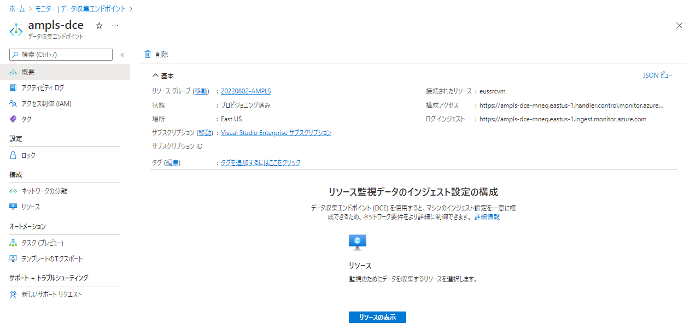Click the trash icon for 削除

point(148,54)
